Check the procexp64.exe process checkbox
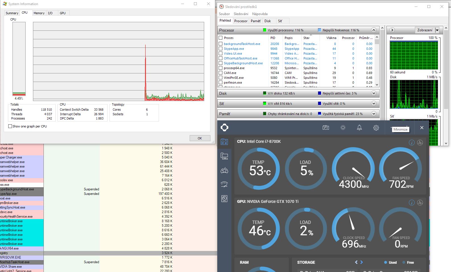451x272 pixels. [220, 68]
